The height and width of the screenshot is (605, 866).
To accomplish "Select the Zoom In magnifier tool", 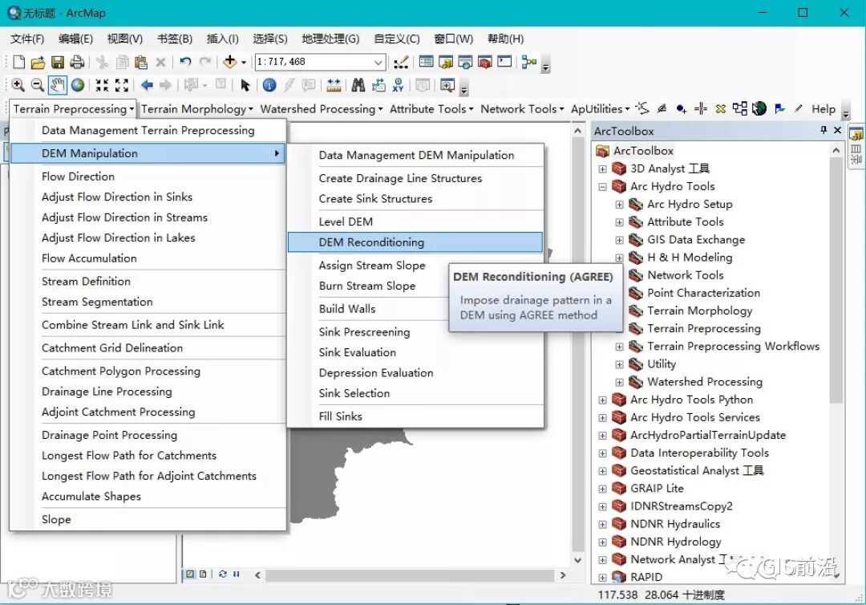I will (18, 85).
